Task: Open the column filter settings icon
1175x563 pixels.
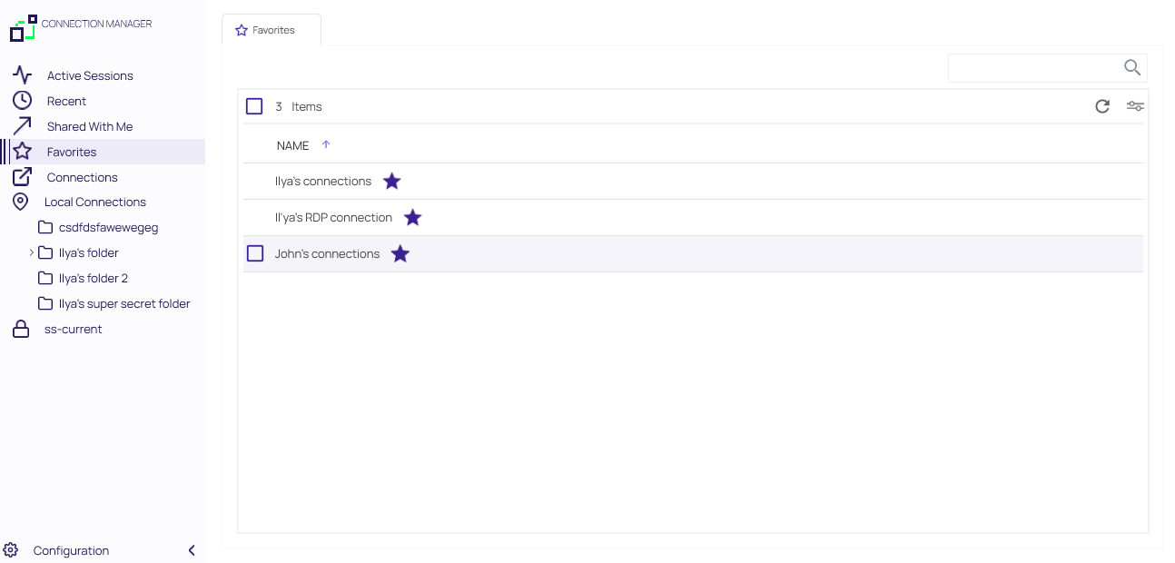Action: click(1135, 106)
